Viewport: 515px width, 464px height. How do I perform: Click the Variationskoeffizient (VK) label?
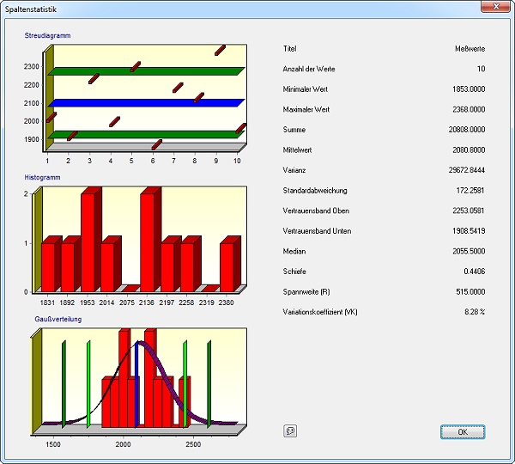[x=319, y=312]
